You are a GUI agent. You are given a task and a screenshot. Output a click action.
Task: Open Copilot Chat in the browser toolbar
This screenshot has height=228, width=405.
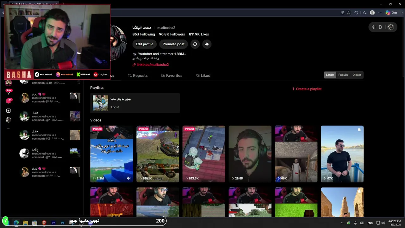coord(391,13)
